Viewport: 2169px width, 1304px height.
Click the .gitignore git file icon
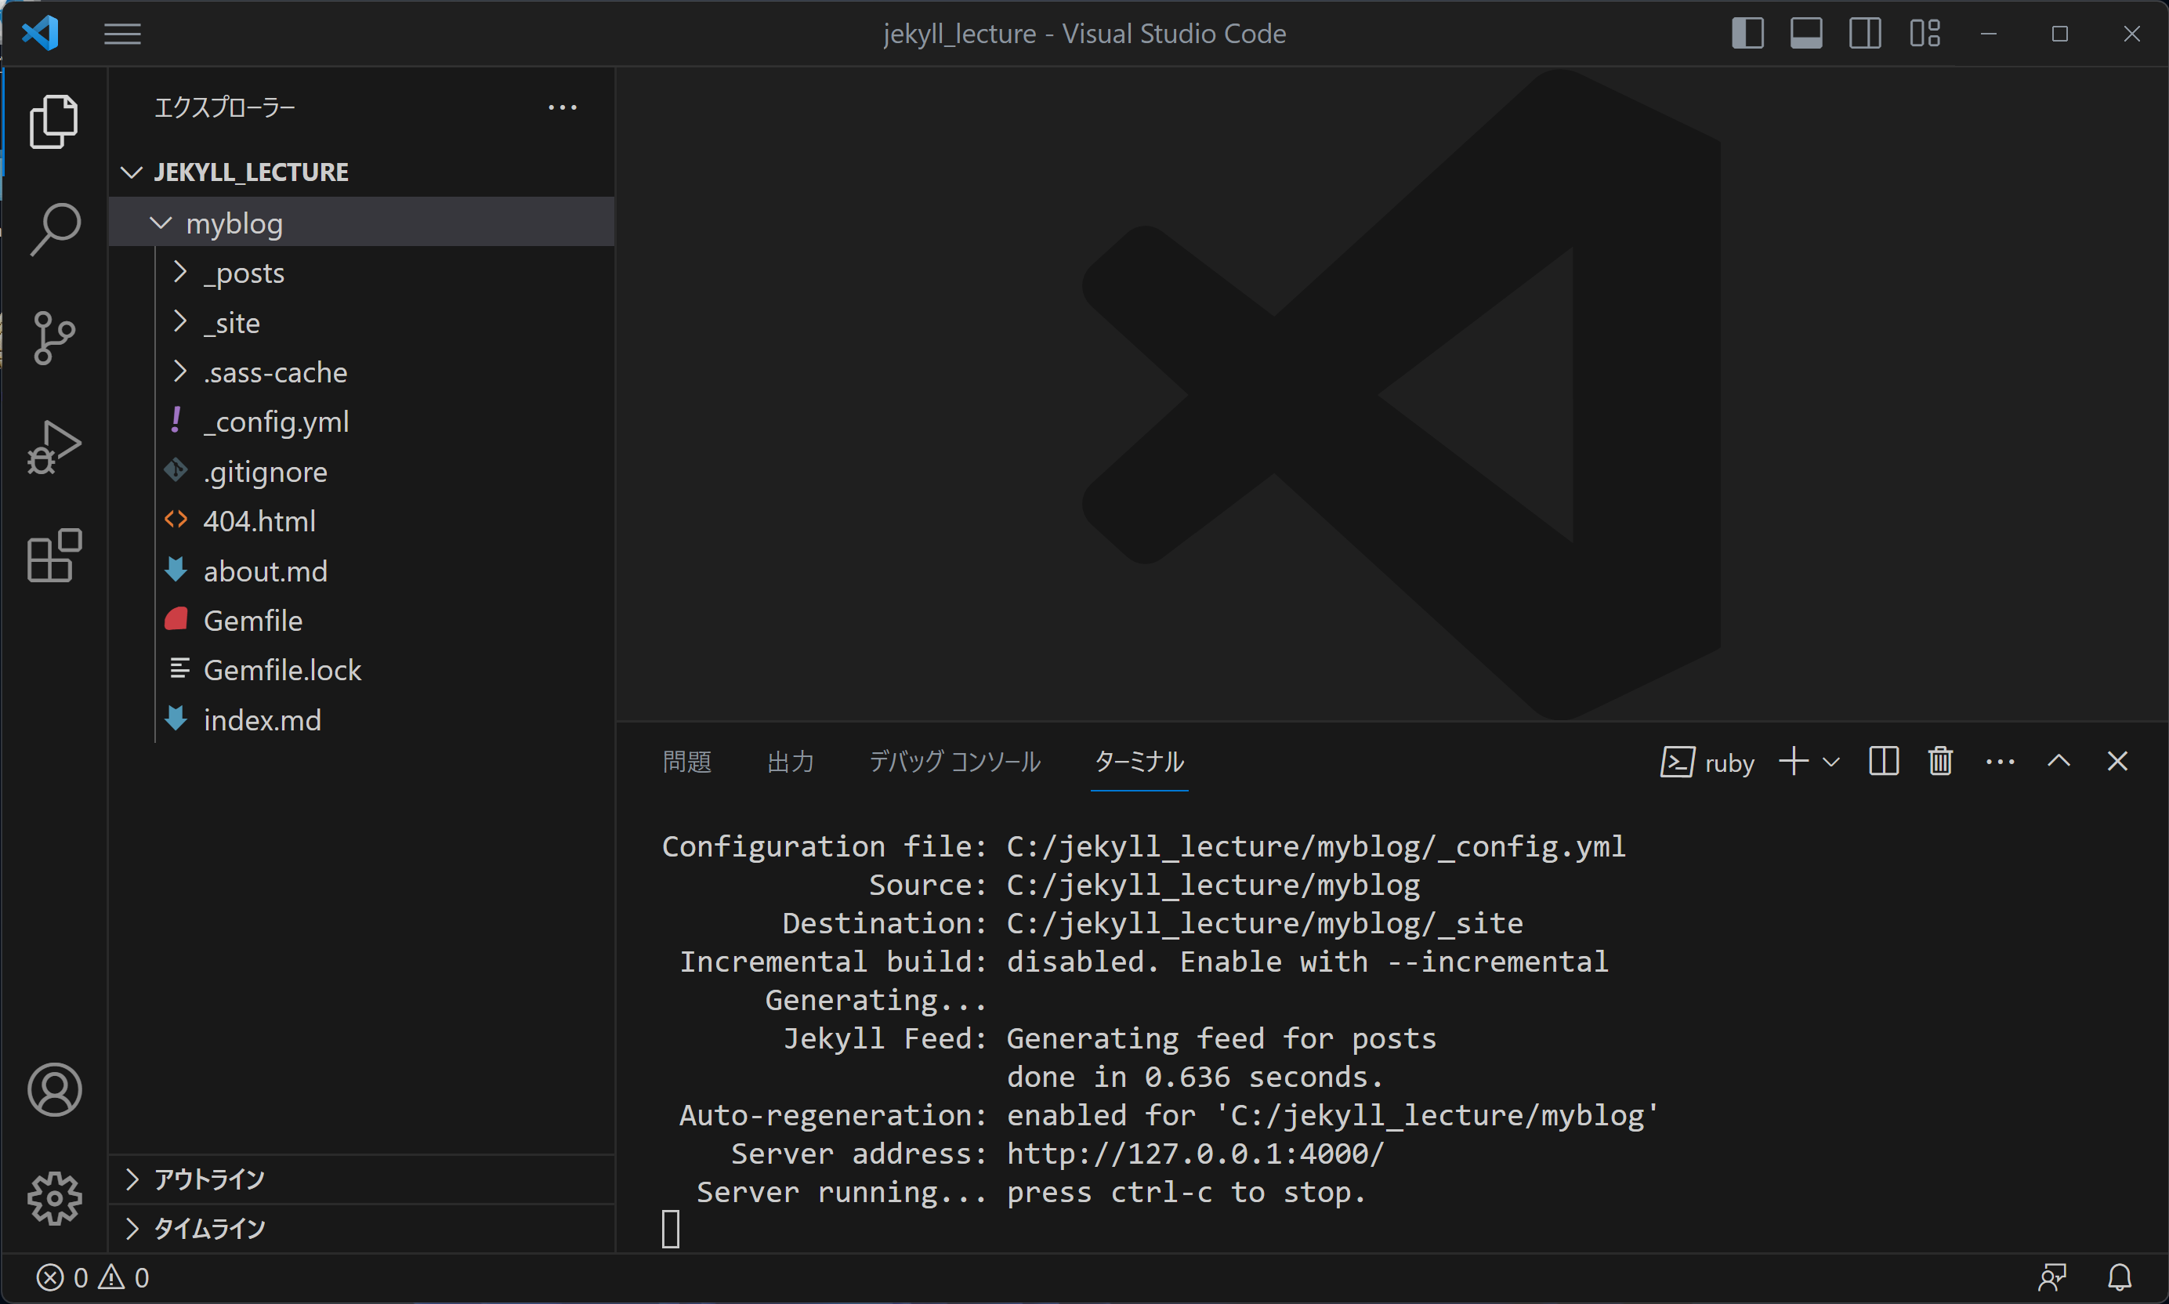click(x=176, y=471)
